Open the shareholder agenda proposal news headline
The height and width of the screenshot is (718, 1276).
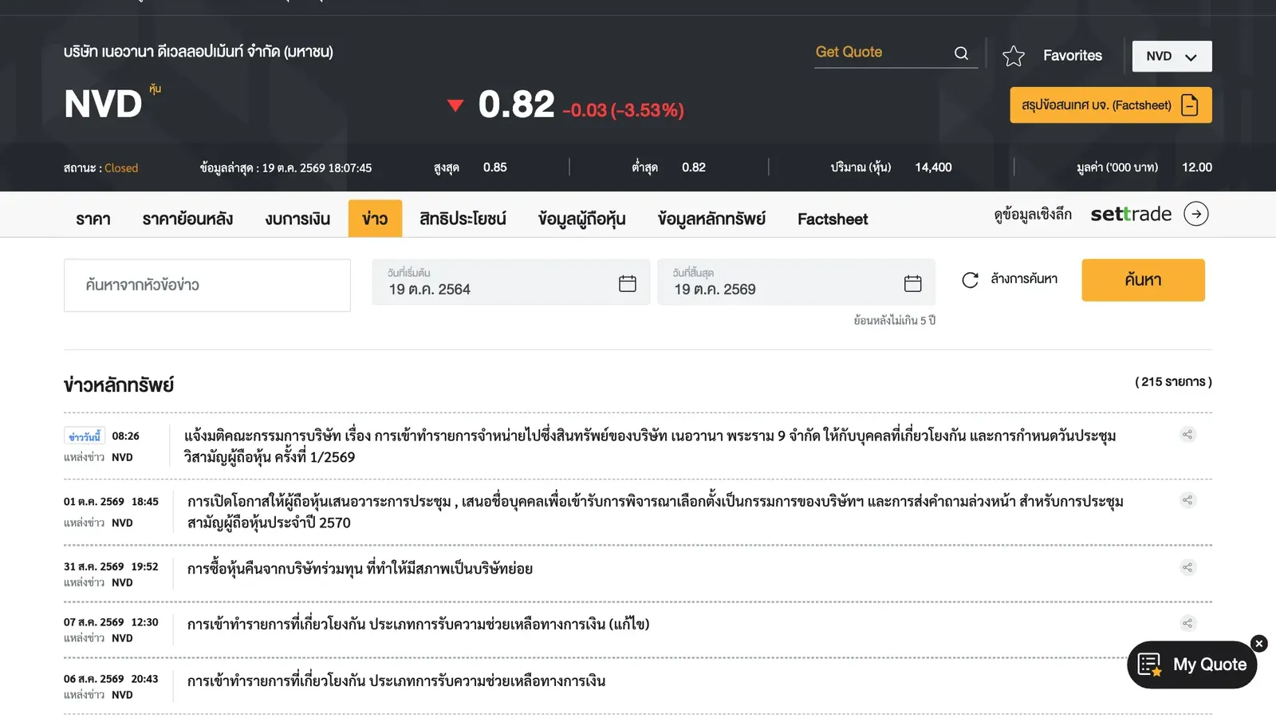tap(656, 511)
